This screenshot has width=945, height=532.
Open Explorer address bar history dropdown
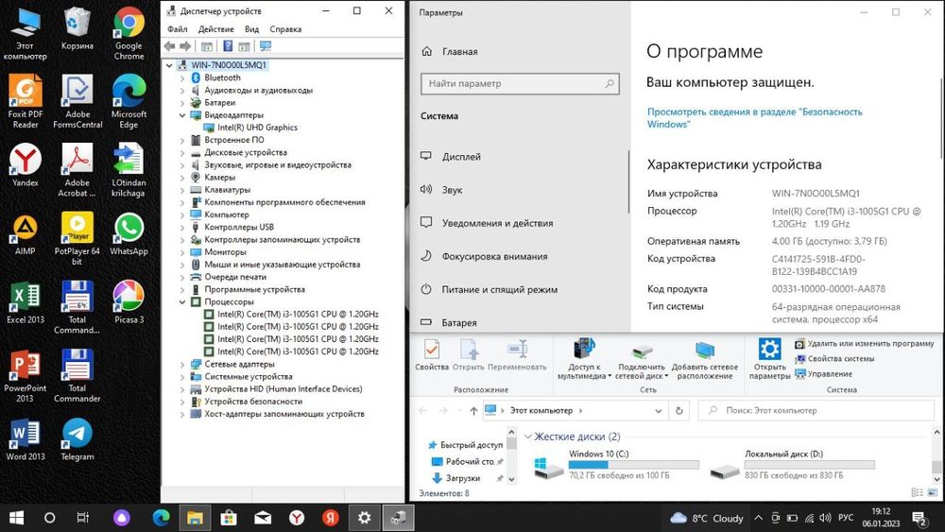pyautogui.click(x=658, y=411)
